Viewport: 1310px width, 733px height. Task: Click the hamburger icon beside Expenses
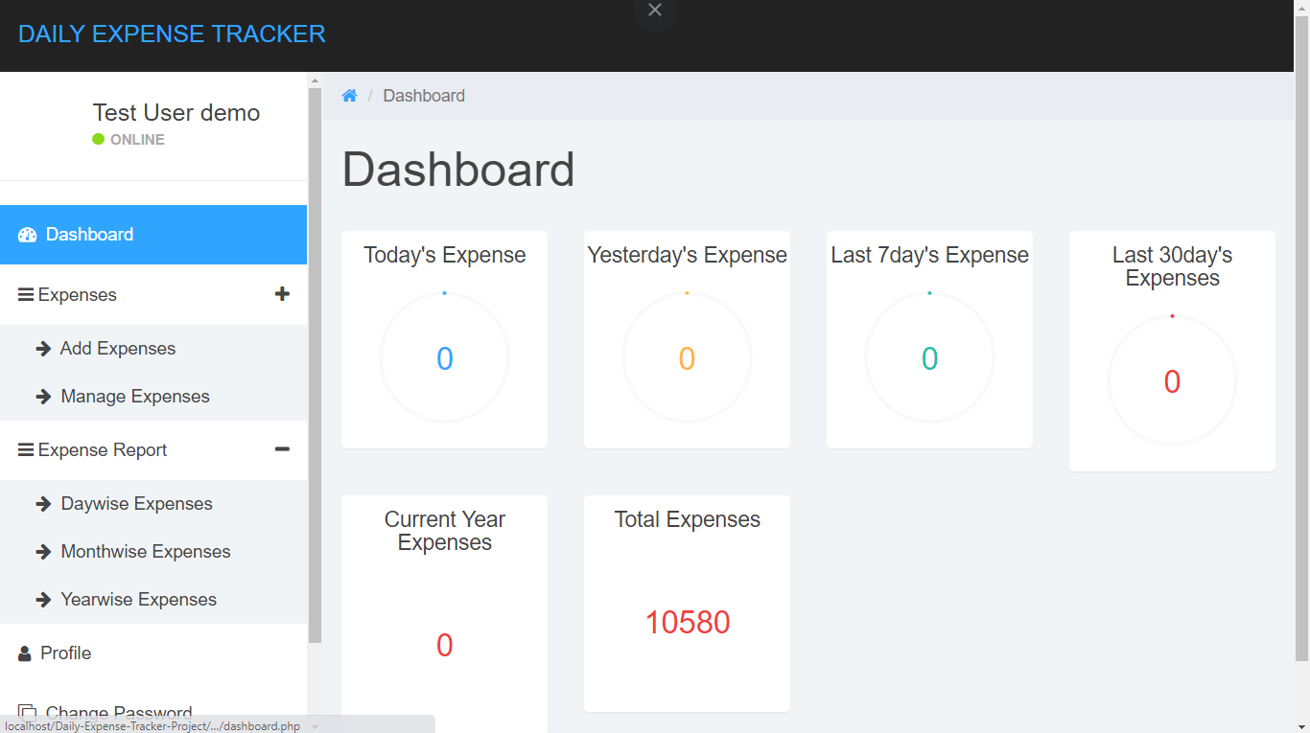(x=23, y=294)
